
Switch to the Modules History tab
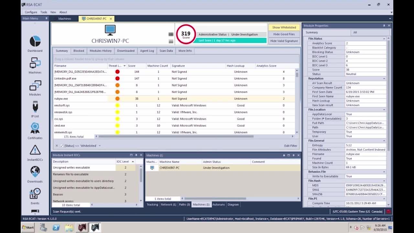pyautogui.click(x=101, y=51)
